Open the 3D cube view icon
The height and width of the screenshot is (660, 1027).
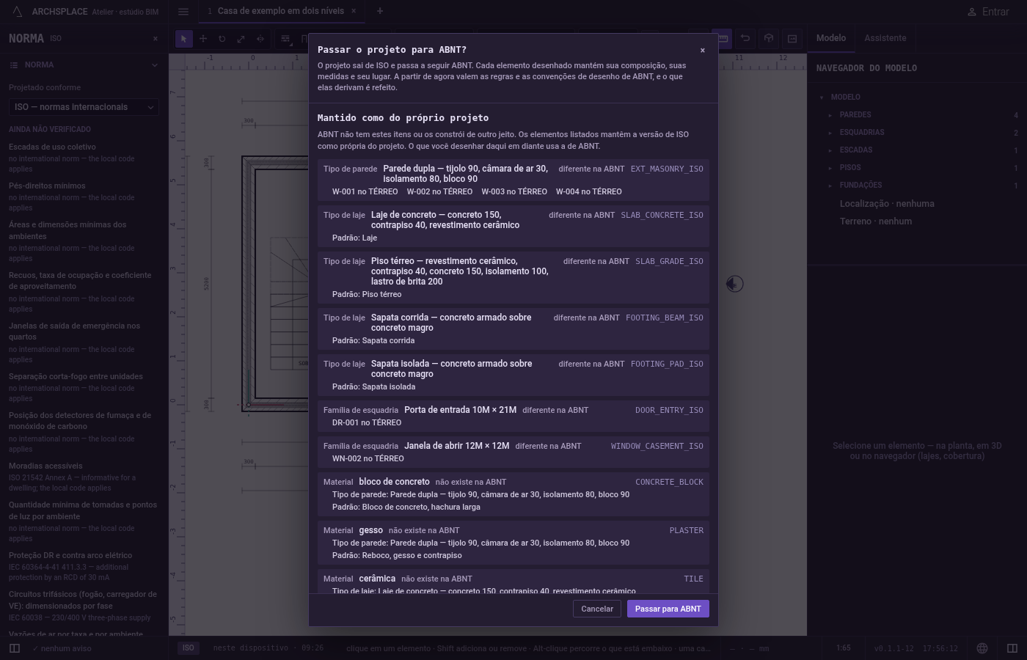769,38
